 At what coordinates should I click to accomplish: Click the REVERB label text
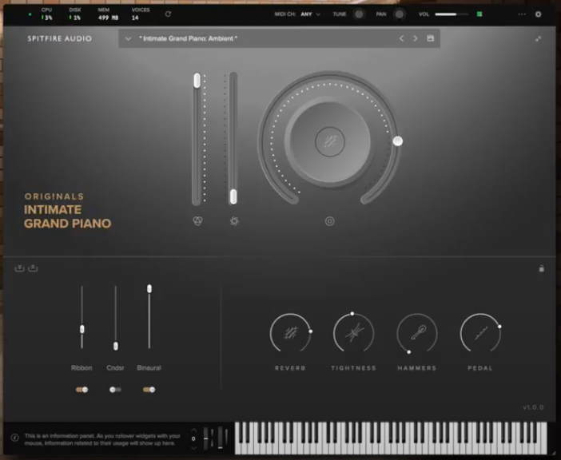coord(290,368)
